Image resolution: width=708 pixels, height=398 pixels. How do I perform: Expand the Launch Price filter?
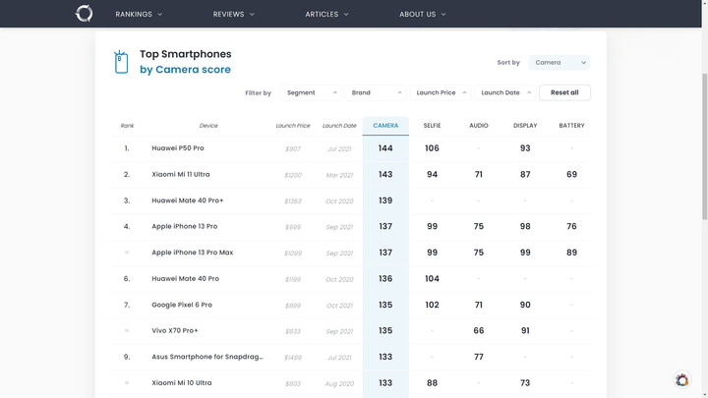441,92
